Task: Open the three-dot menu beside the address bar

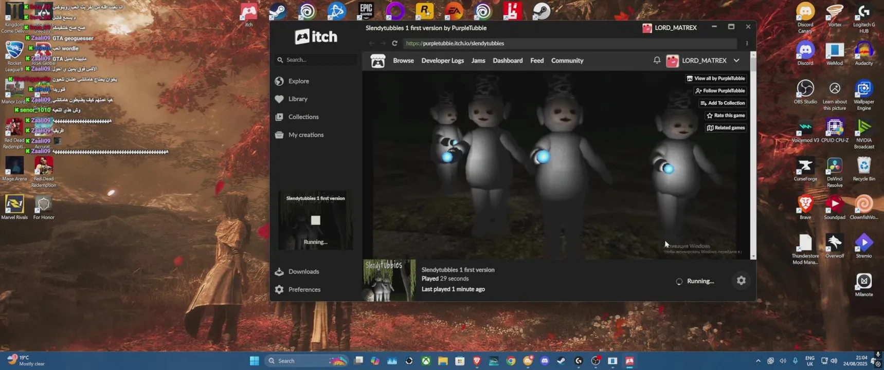Action: 747,43
